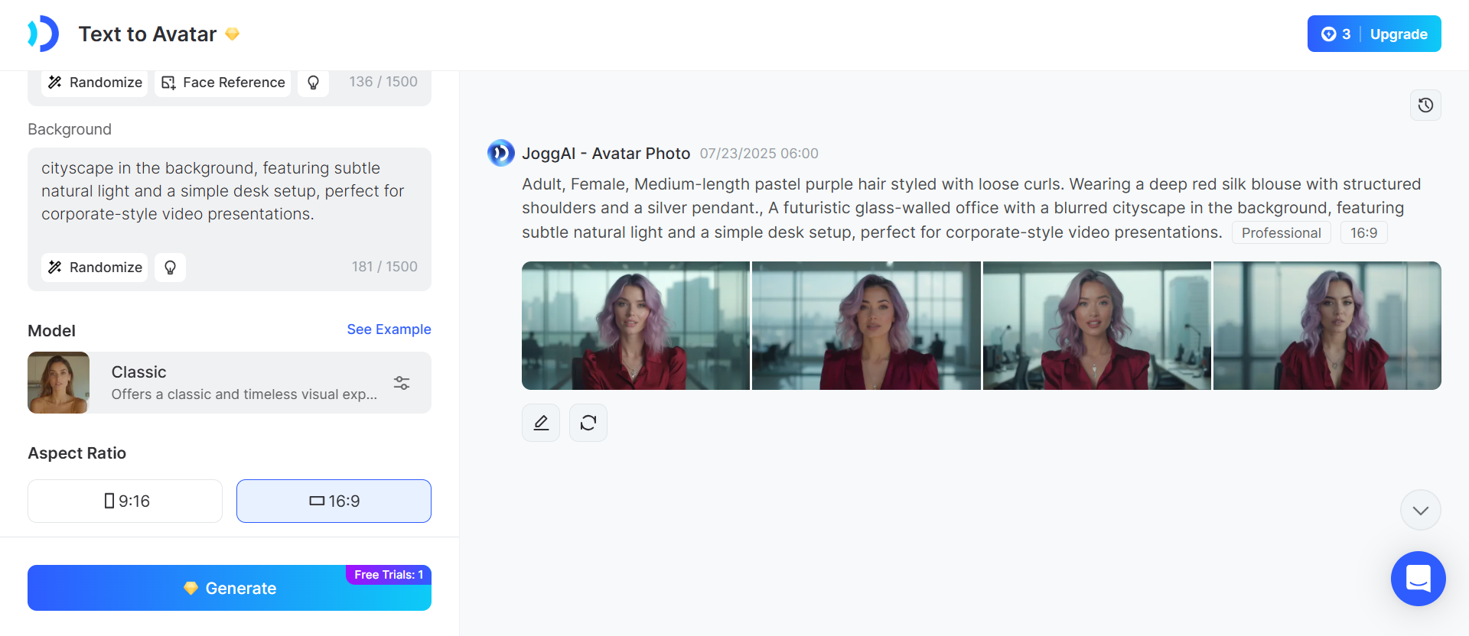Click the Model section heading
The height and width of the screenshot is (636, 1469).
point(52,331)
